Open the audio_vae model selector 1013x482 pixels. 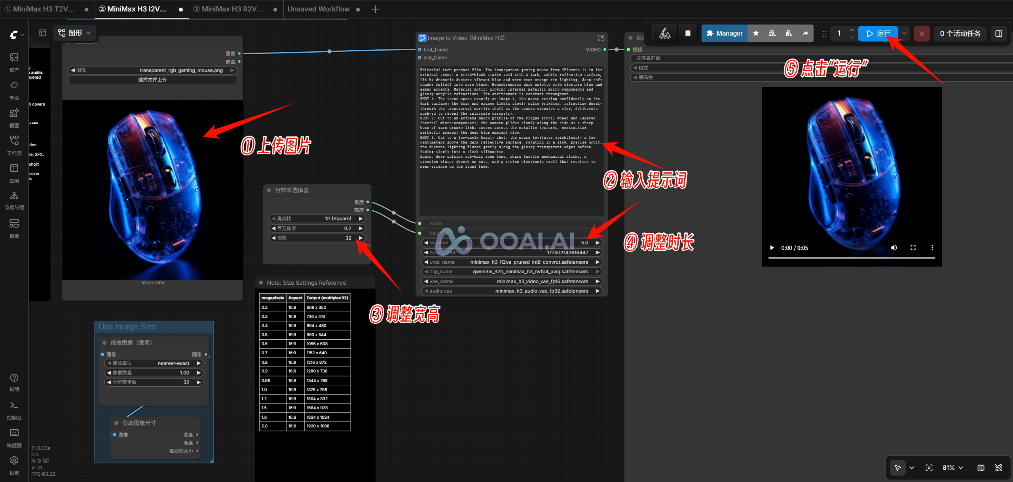click(x=512, y=291)
